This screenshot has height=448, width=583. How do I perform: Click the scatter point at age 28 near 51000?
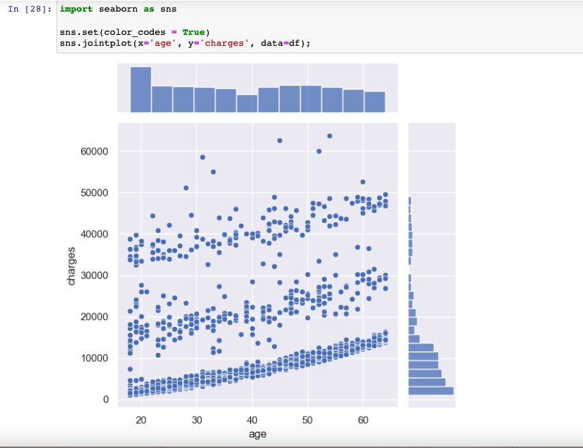[x=186, y=188]
